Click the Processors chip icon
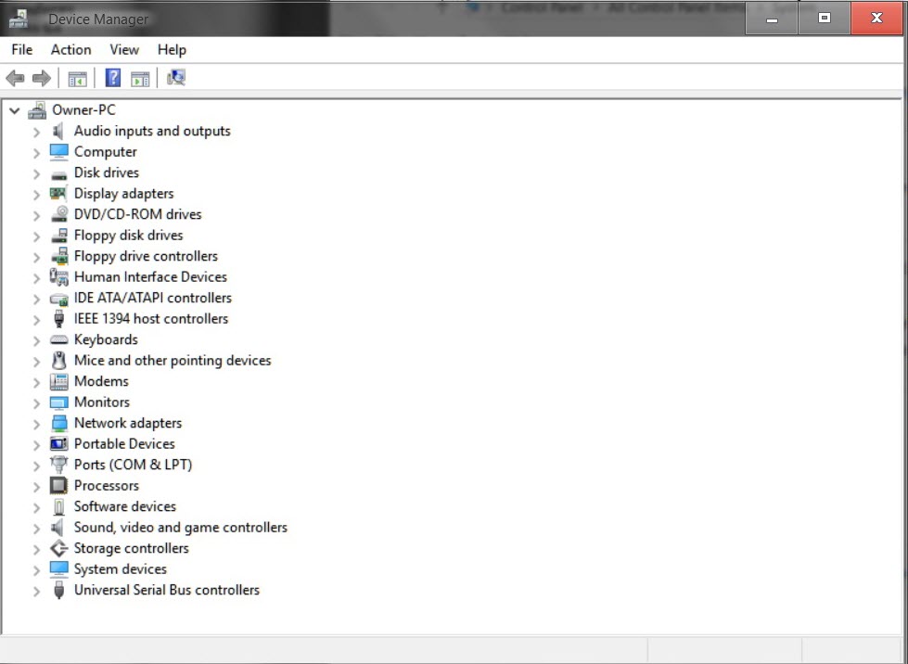The image size is (908, 664). pyautogui.click(x=58, y=485)
